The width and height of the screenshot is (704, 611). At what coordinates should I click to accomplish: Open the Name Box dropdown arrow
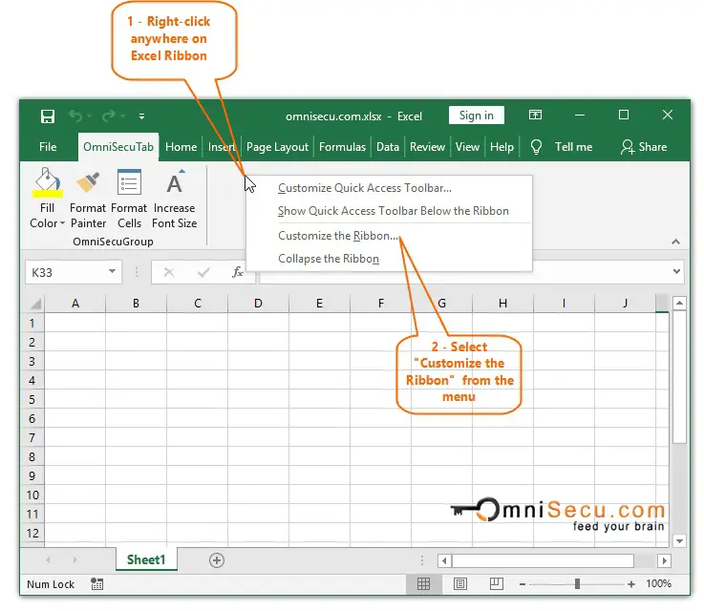coord(112,271)
